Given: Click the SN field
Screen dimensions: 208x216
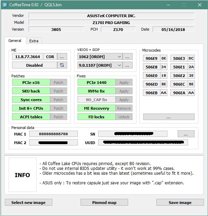Looking at the screenshot, I should pyautogui.click(x=133, y=134).
